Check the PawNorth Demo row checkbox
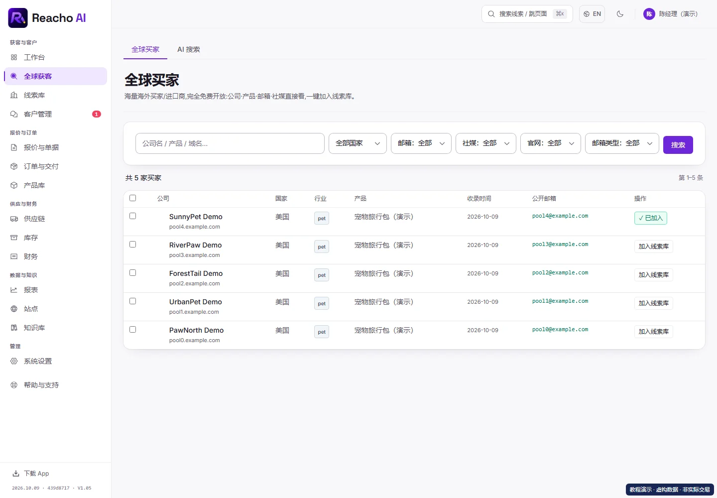The width and height of the screenshot is (717, 498). click(133, 329)
